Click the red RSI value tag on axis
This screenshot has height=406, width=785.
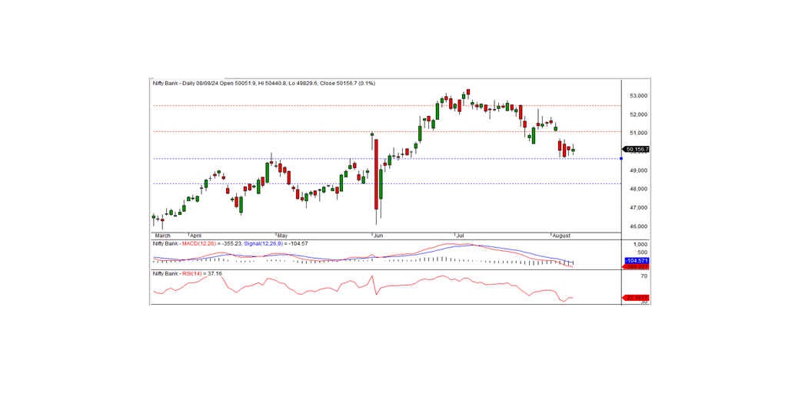pos(637,298)
